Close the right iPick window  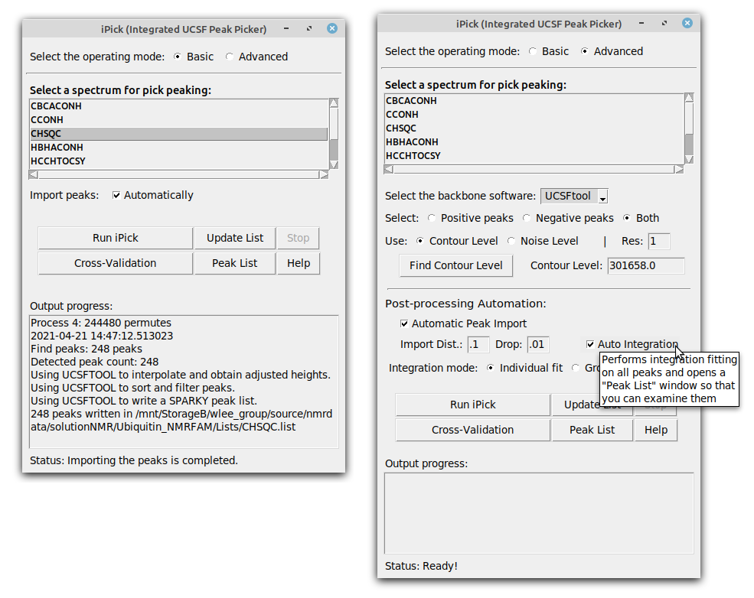[687, 23]
